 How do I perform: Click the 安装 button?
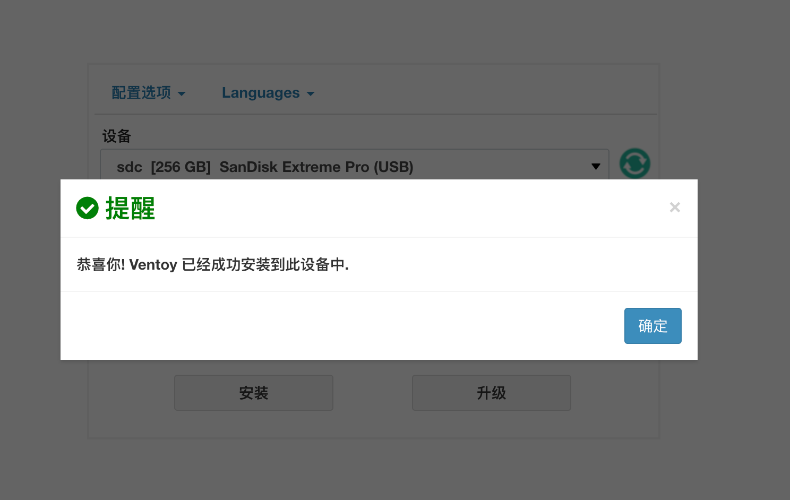(x=254, y=393)
